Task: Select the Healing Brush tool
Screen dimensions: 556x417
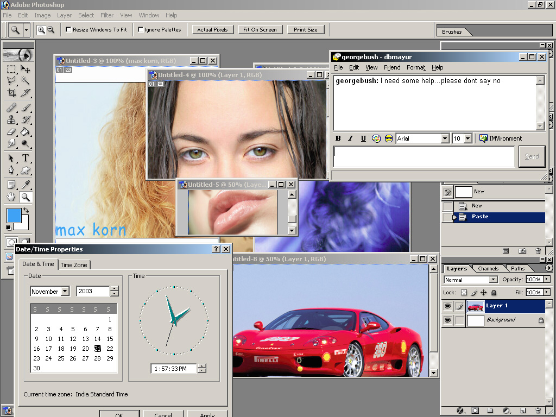Action: [x=11, y=108]
